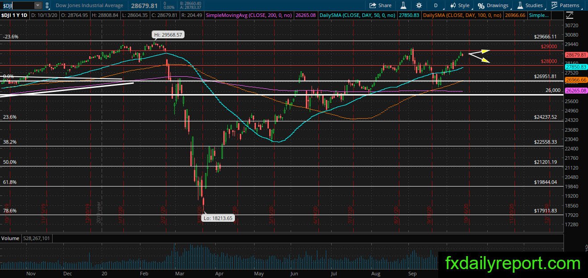This screenshot has width=588, height=278.
Task: Click the 26,000 support line label
Action: click(x=553, y=90)
